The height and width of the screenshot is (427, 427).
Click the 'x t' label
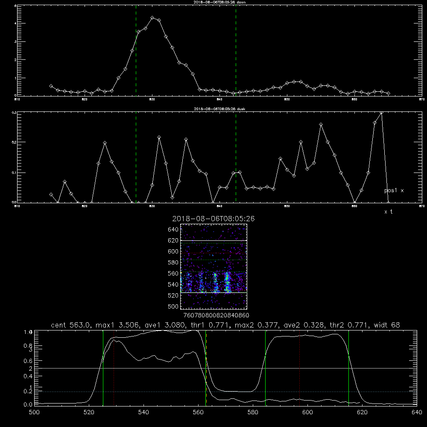tap(388, 212)
